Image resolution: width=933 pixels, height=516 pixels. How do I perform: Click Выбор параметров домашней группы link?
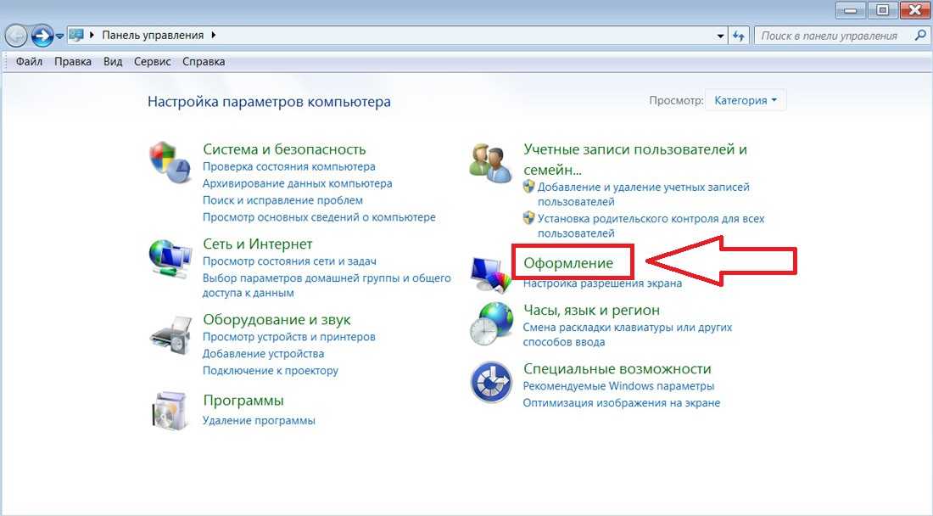327,285
